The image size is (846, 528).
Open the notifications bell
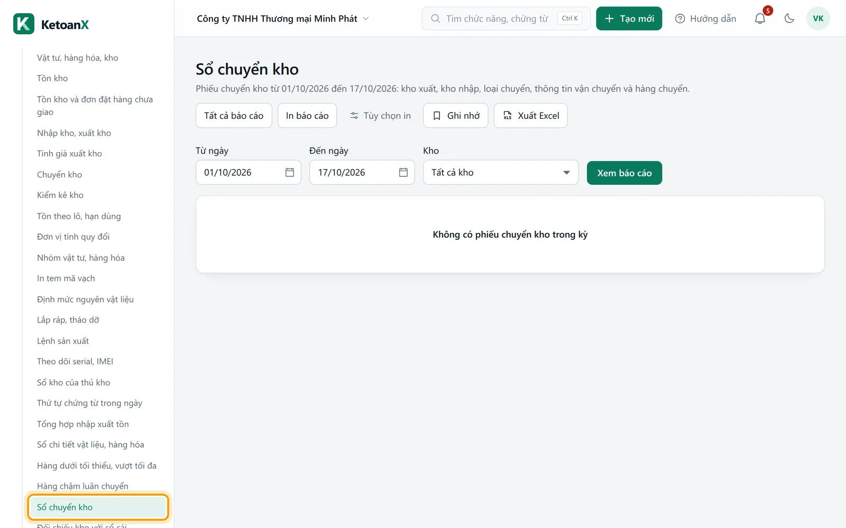760,18
